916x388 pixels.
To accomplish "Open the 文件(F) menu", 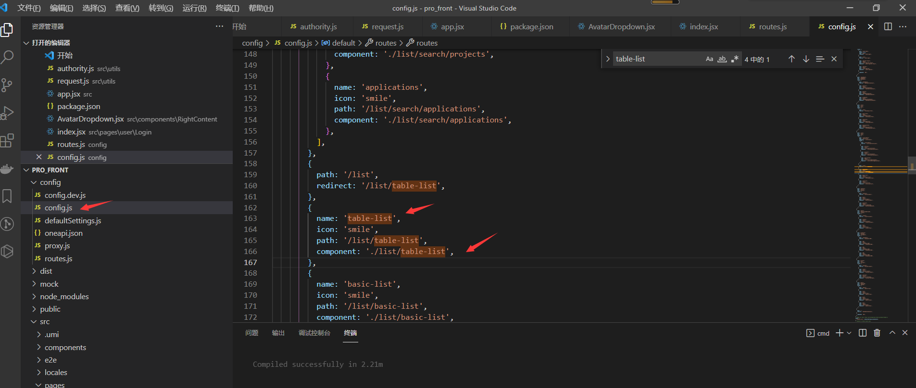I will point(29,8).
